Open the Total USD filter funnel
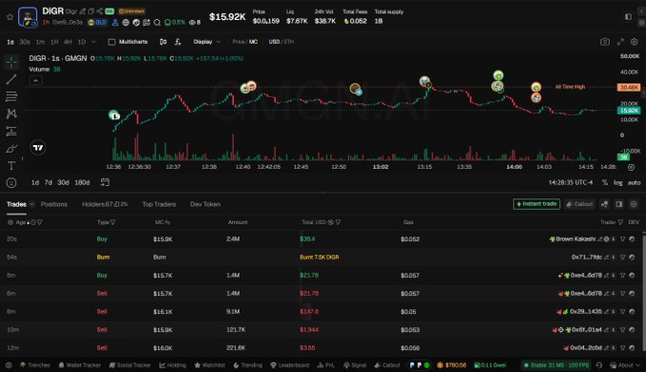Image resolution: width=646 pixels, height=372 pixels. 339,222
